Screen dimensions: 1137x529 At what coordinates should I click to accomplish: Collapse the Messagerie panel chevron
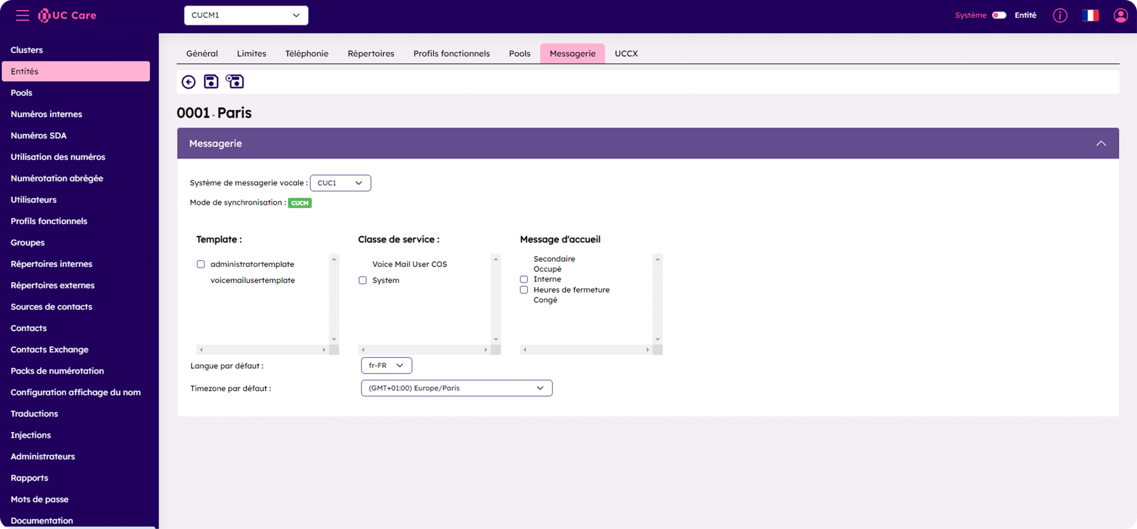tap(1101, 143)
